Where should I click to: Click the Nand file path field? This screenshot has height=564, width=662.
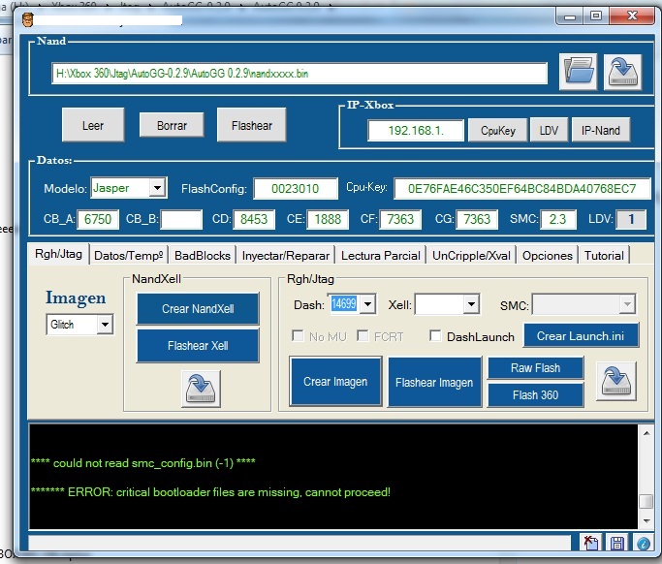point(299,74)
